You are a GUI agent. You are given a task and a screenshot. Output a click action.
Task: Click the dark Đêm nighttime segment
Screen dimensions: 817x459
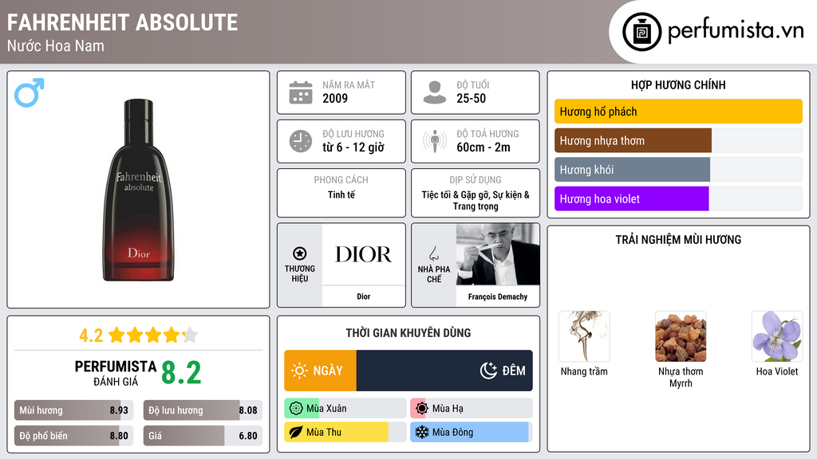click(444, 371)
